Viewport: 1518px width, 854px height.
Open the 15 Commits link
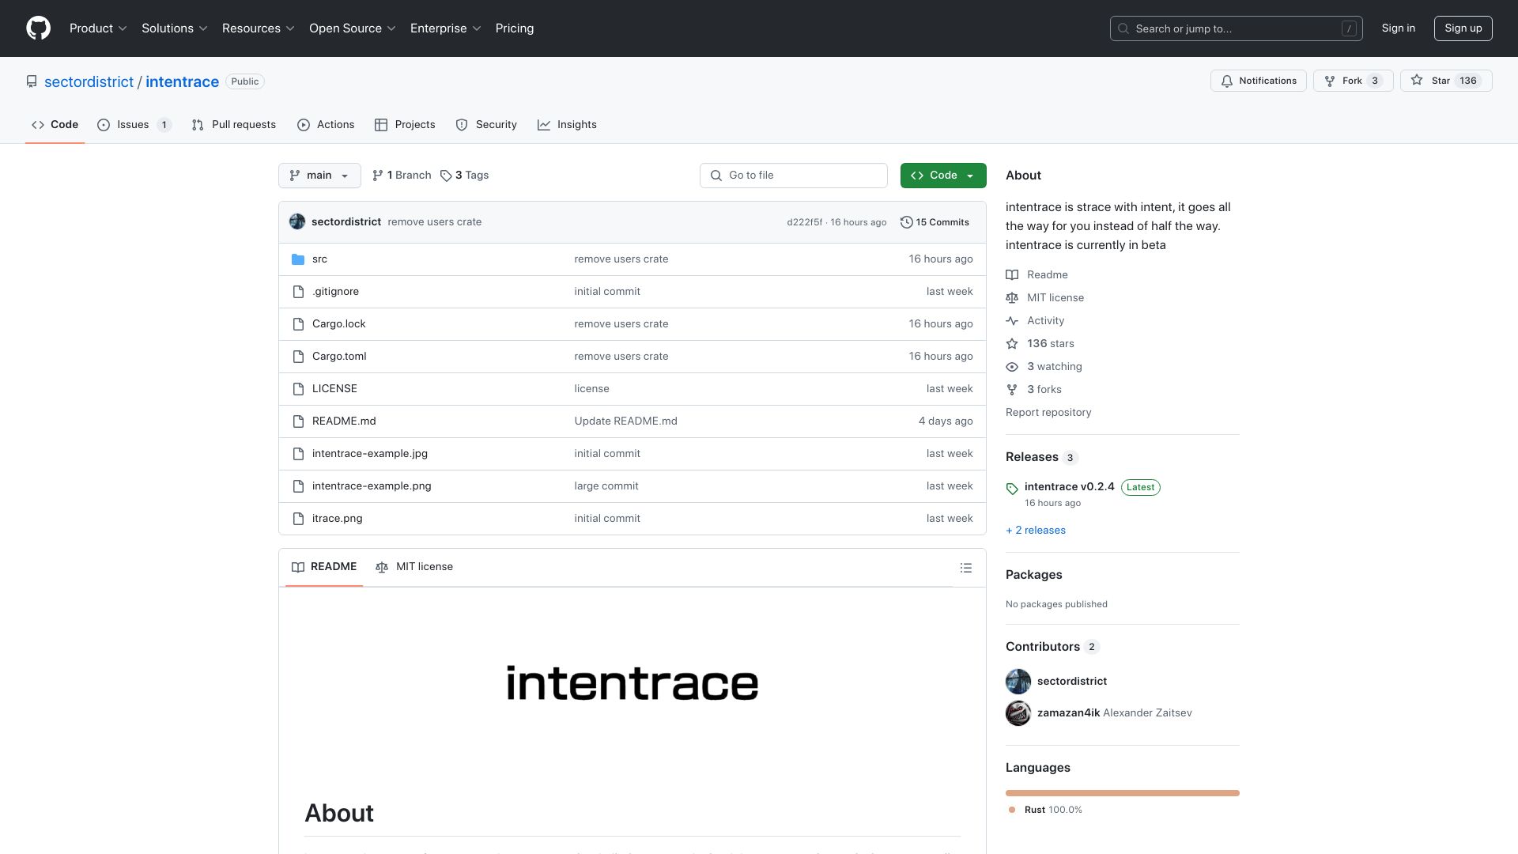tap(935, 222)
